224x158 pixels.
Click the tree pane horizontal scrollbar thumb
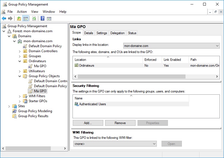click(x=28, y=148)
